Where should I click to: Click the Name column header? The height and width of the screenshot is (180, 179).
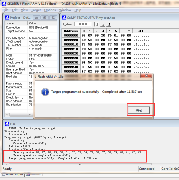pos(16,23)
